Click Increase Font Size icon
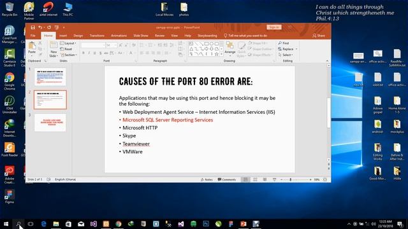This screenshot has height=229, width=408. (x=120, y=45)
